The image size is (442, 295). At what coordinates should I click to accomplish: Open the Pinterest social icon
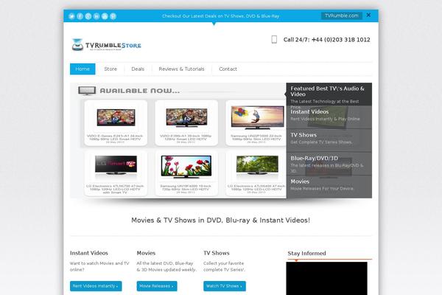(x=113, y=16)
